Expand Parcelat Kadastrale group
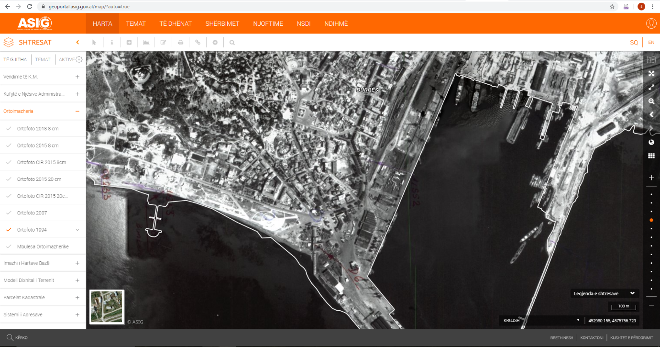The width and height of the screenshot is (660, 347). (x=77, y=298)
